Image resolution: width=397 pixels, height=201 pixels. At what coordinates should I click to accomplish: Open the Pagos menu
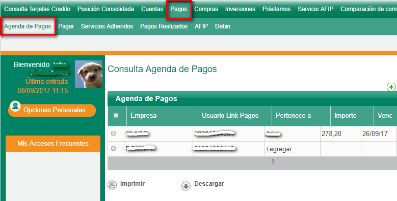tap(179, 9)
